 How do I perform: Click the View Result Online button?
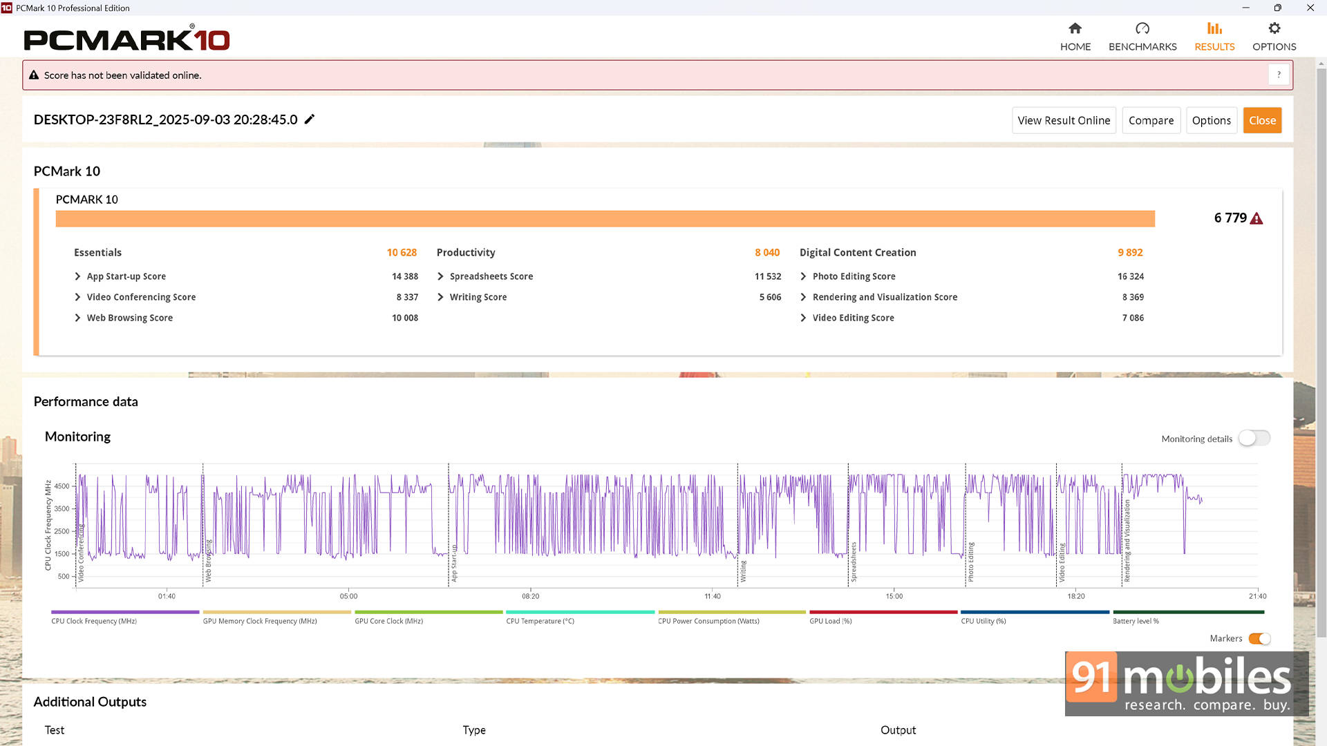point(1064,120)
